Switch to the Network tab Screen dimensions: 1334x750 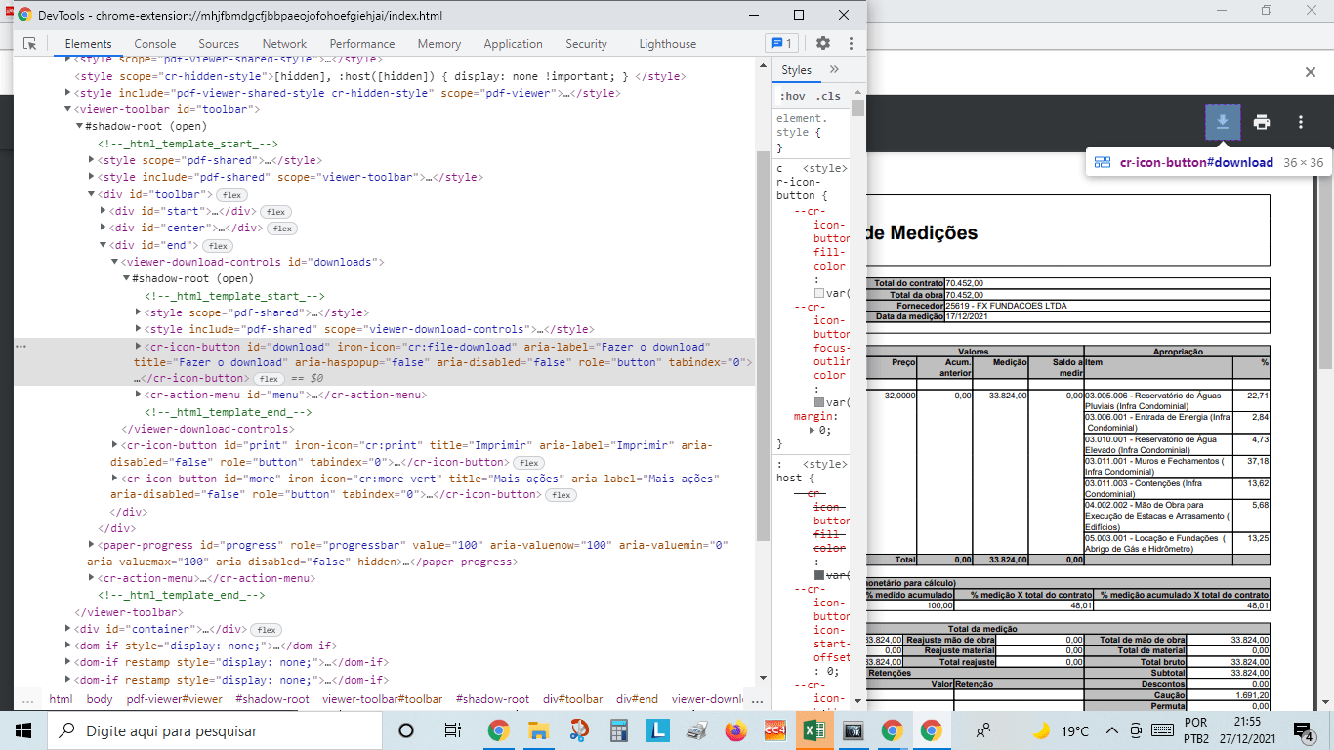[284, 43]
